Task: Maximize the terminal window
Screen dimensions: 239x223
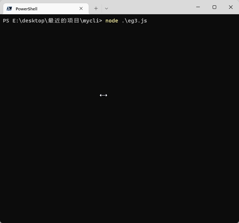Action: click(214, 7)
